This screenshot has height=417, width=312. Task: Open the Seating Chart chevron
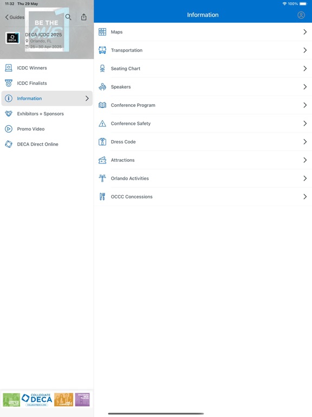click(x=305, y=68)
